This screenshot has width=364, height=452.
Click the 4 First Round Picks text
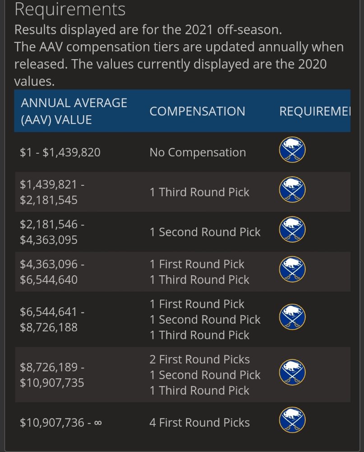coord(200,423)
